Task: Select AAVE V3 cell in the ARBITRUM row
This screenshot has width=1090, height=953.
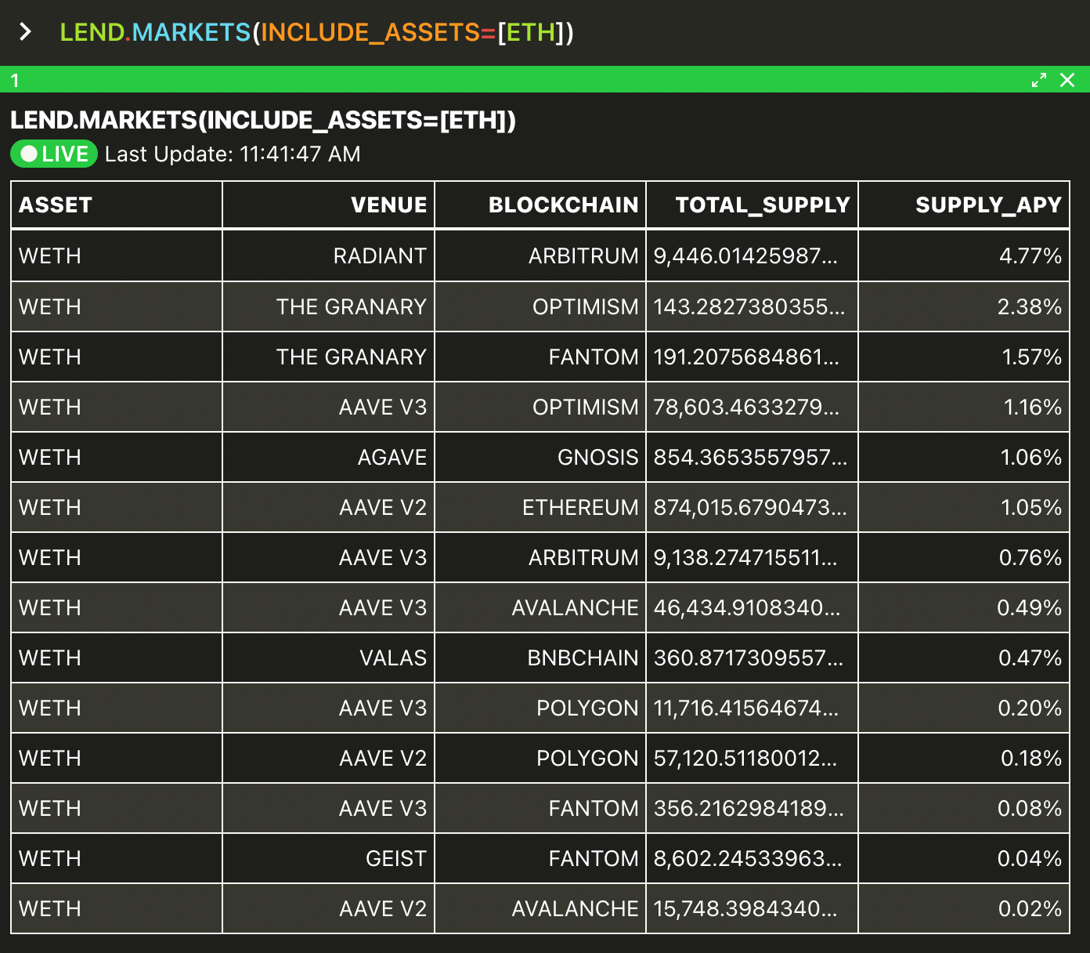Action: tap(329, 557)
